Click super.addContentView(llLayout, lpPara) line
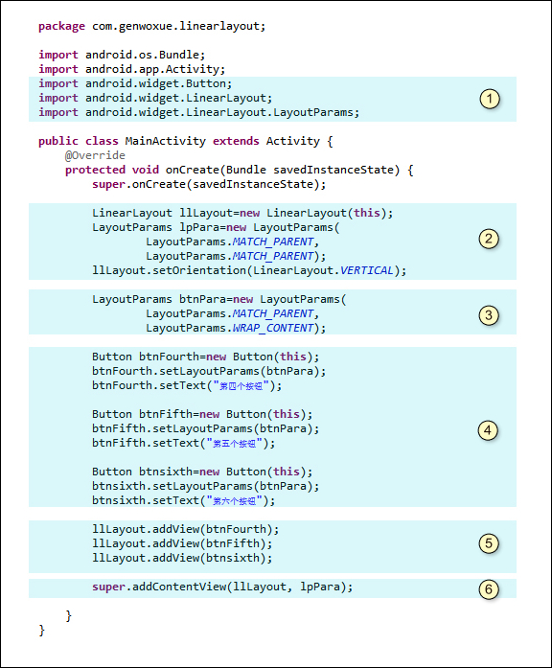The height and width of the screenshot is (668, 552). [222, 587]
